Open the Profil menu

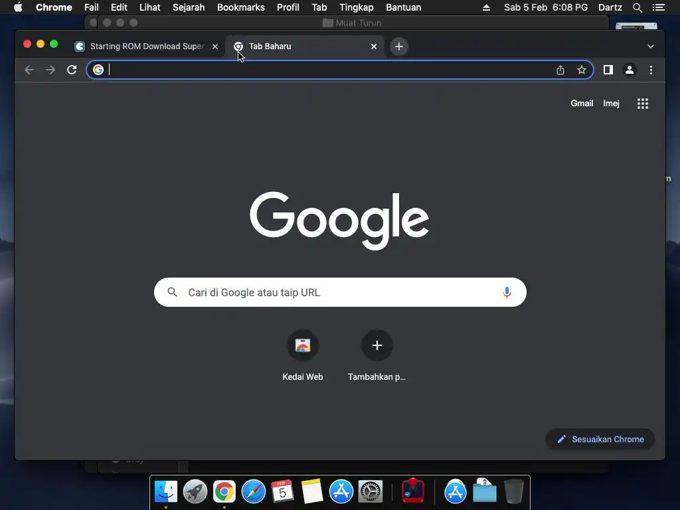(288, 7)
